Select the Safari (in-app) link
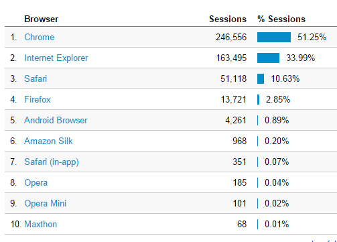This screenshot has height=242, width=337. (52, 162)
